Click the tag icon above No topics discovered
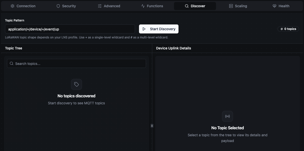Screen dimensions: 304x151 tap(76, 84)
